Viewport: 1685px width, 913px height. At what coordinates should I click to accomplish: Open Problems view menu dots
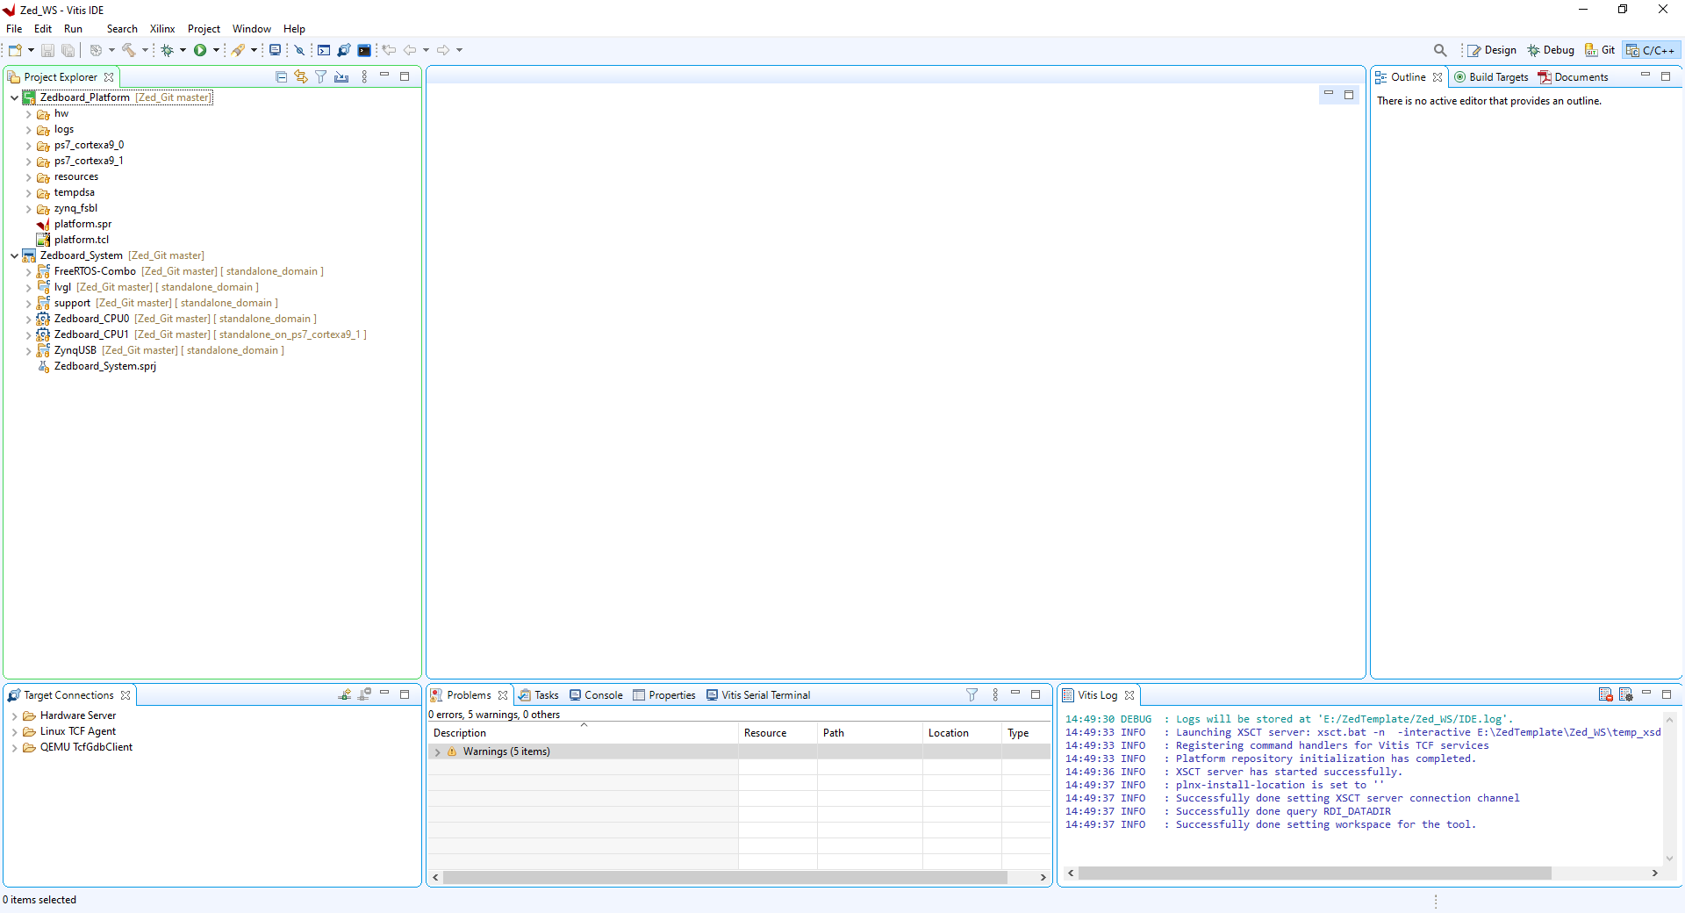[x=995, y=694]
